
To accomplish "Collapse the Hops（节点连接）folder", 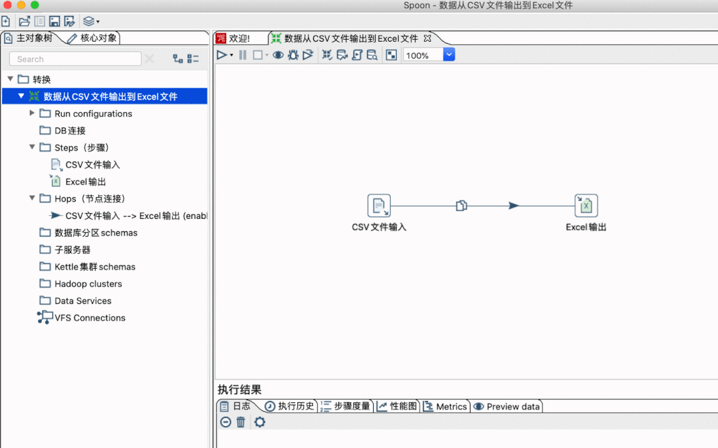I will click(32, 198).
